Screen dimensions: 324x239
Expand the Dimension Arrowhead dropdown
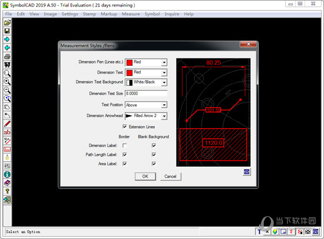click(x=164, y=116)
